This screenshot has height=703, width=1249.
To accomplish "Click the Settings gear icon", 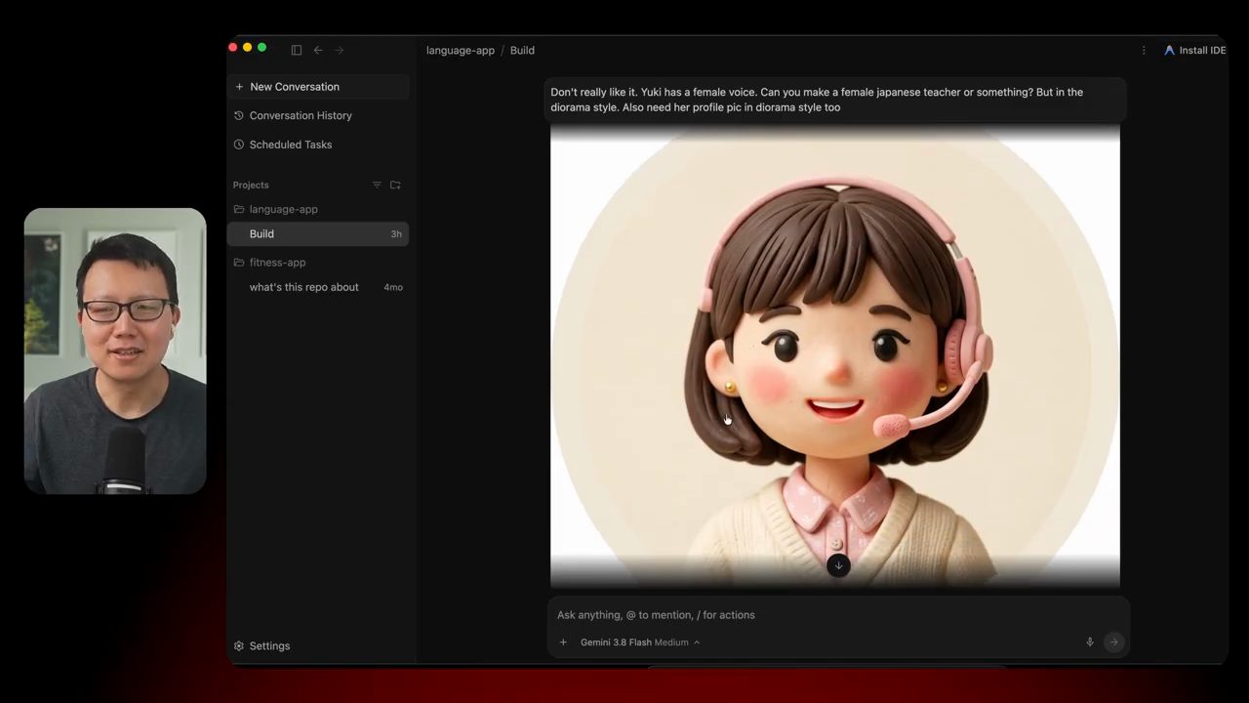I will (239, 645).
